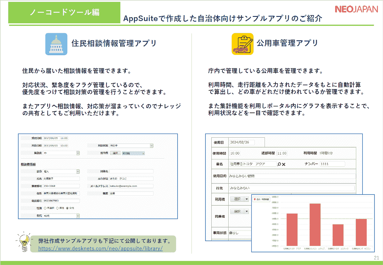Click the ふりがな input field
The height and width of the screenshot is (265, 383).
pos(131,179)
